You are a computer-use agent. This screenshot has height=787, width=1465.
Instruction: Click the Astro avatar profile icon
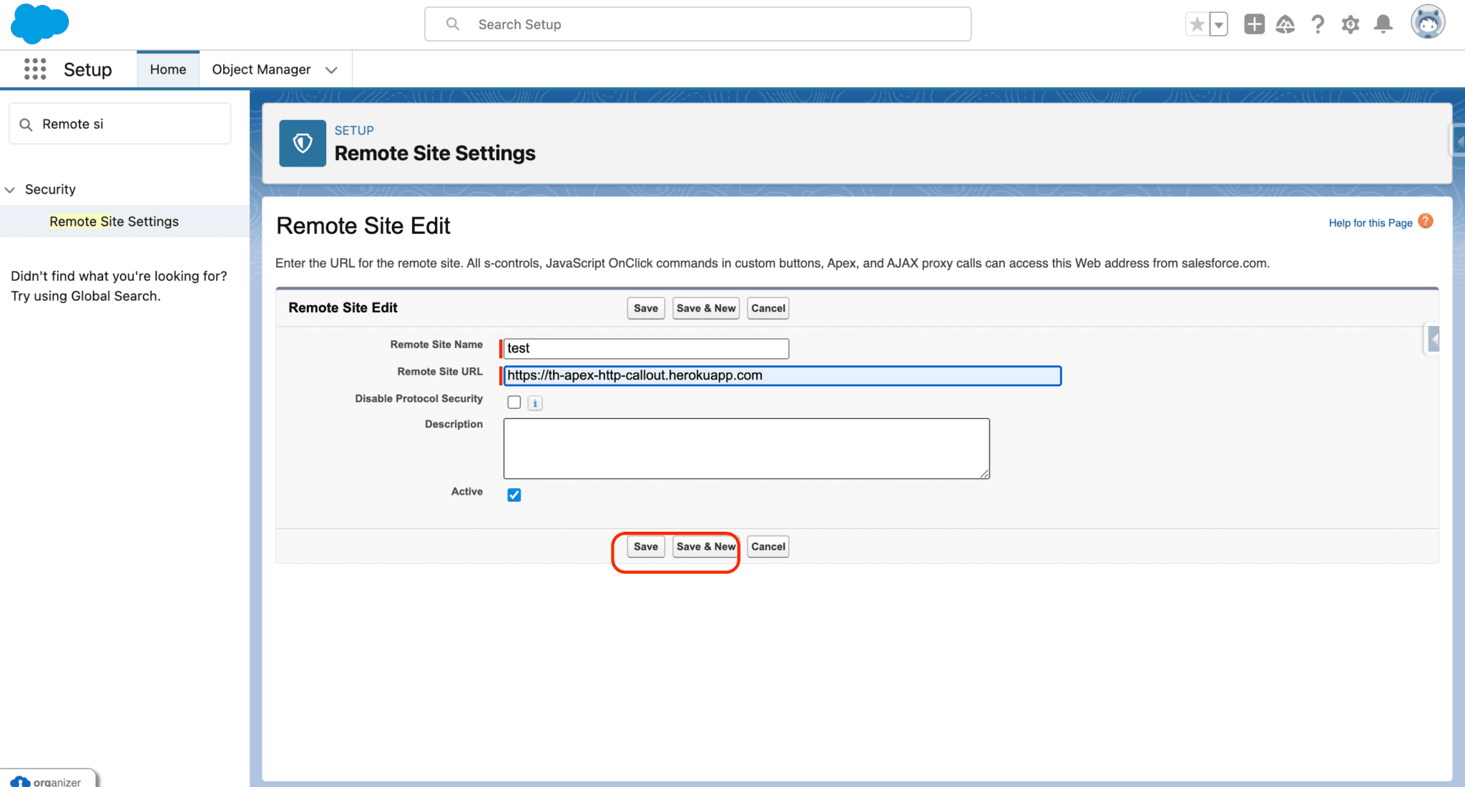[1428, 22]
